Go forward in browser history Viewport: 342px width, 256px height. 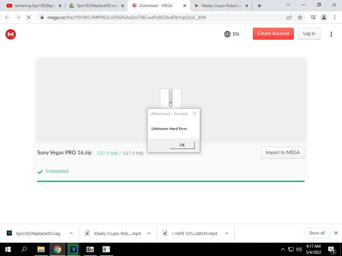[18, 17]
